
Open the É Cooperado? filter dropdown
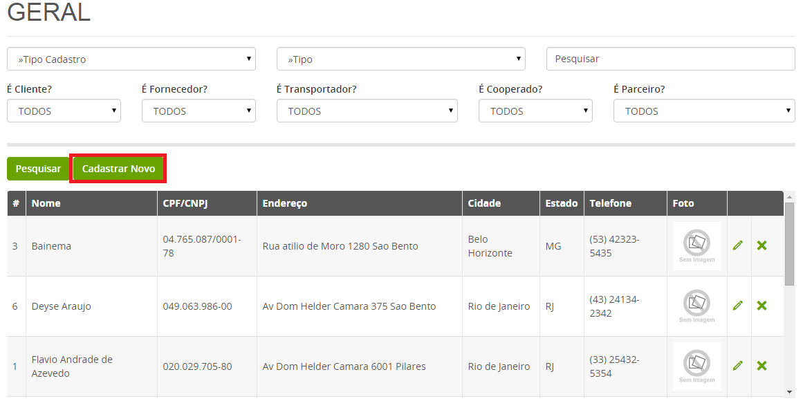[535, 111]
